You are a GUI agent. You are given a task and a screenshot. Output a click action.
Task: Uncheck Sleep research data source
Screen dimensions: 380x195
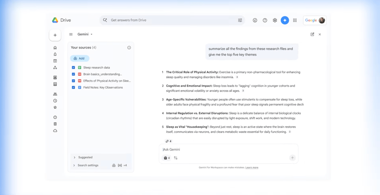73,67
